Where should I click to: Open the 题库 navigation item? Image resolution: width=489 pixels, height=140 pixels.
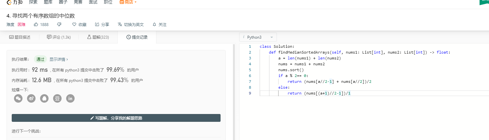(48, 2)
